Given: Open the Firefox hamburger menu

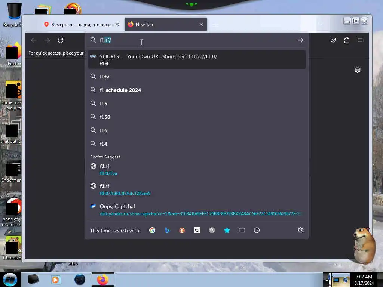Looking at the screenshot, I should pos(360,40).
